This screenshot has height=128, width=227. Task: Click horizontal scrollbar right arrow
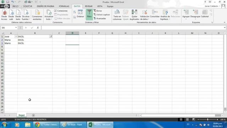222,115
